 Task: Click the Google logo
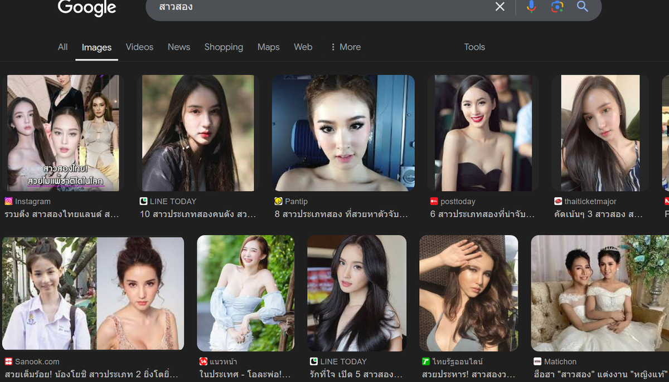pos(87,8)
